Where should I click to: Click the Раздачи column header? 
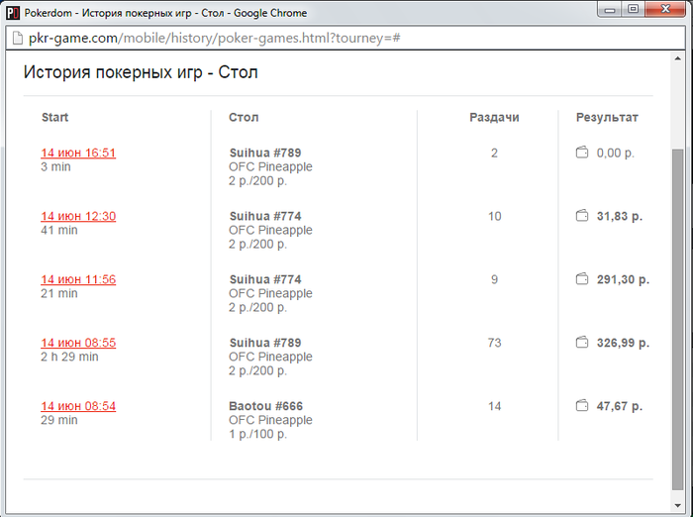click(x=494, y=117)
